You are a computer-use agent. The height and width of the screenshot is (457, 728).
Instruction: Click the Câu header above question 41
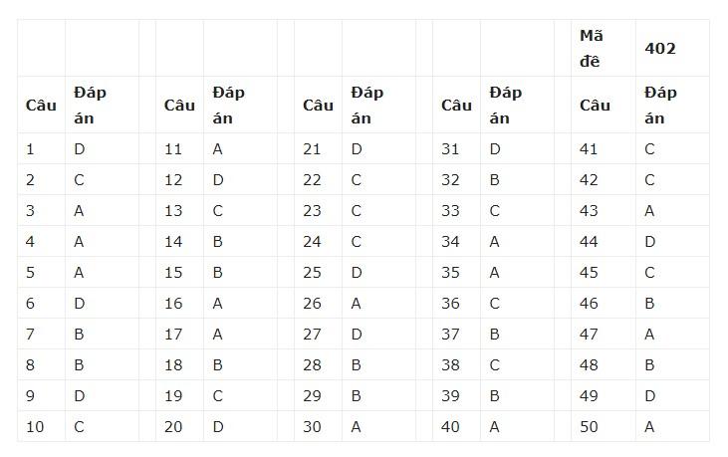595,105
